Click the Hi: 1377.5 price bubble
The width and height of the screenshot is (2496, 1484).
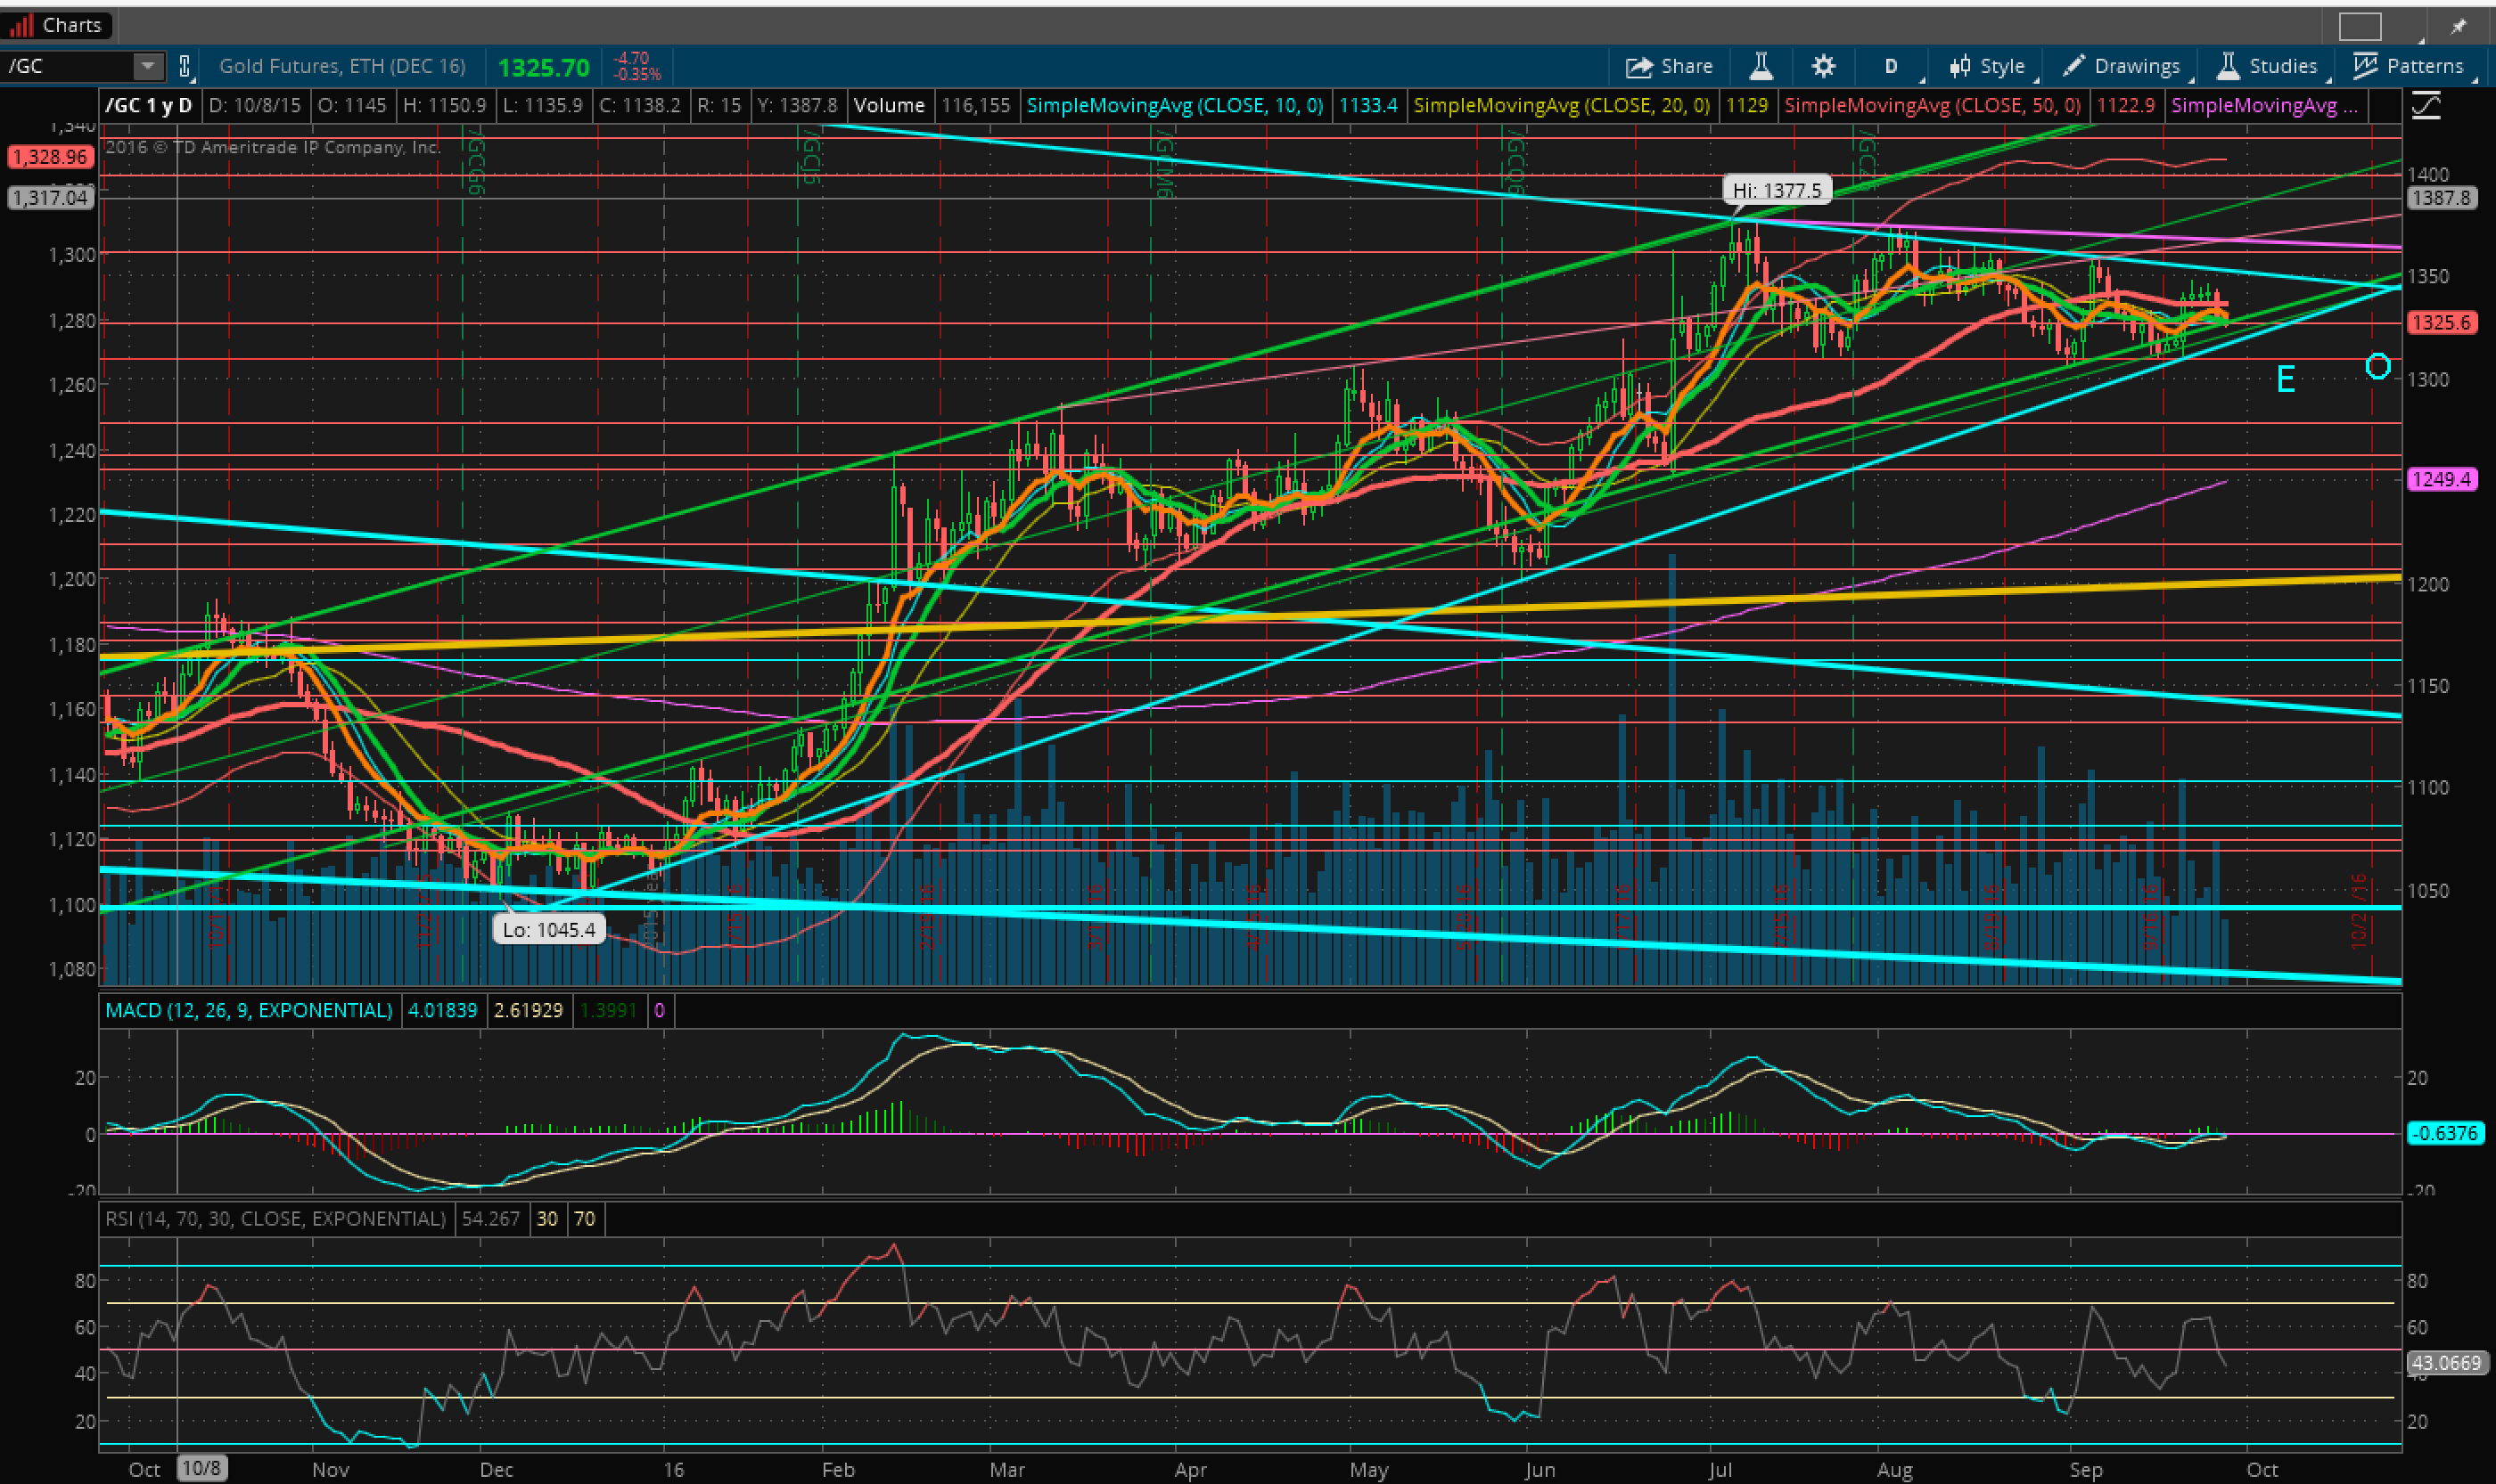coord(1778,190)
